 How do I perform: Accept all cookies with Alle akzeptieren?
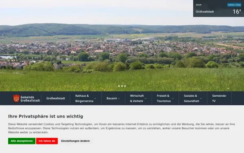point(22,141)
